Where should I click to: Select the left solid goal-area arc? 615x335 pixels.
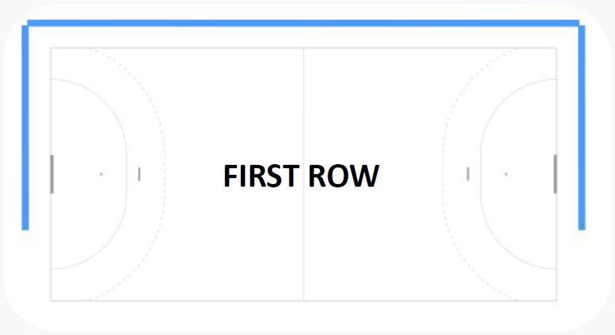126,174
